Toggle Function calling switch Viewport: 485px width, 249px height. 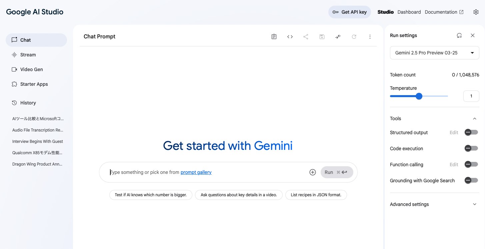pyautogui.click(x=471, y=165)
